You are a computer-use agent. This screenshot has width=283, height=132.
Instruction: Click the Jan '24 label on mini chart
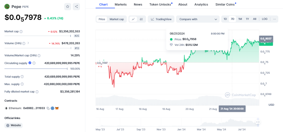coord(181,130)
